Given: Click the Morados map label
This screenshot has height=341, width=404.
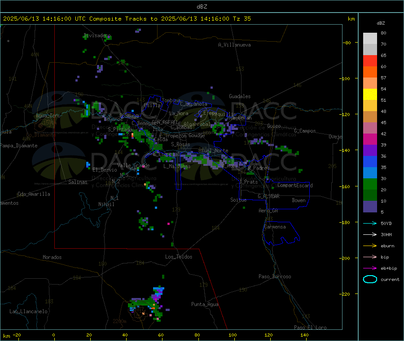Looking at the screenshot, I should [52, 257].
